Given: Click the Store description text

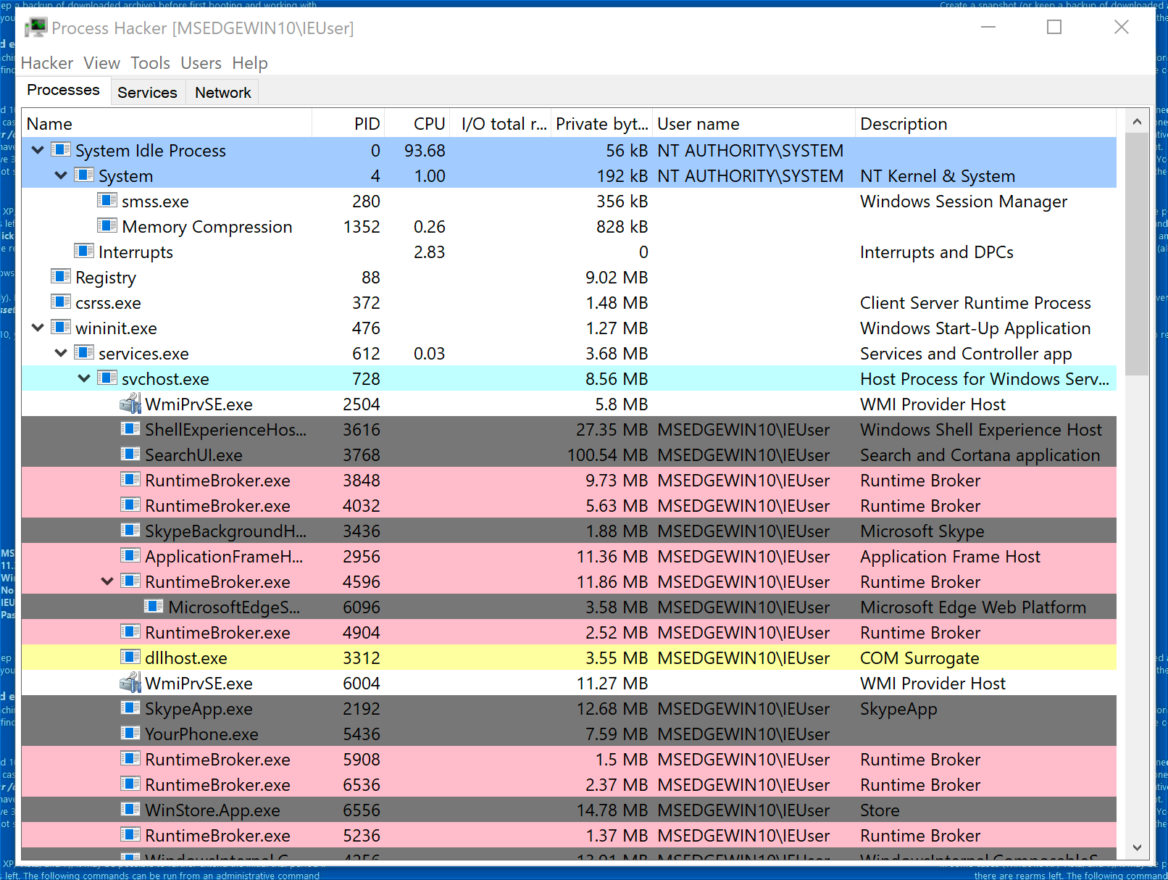Looking at the screenshot, I should tap(880, 810).
